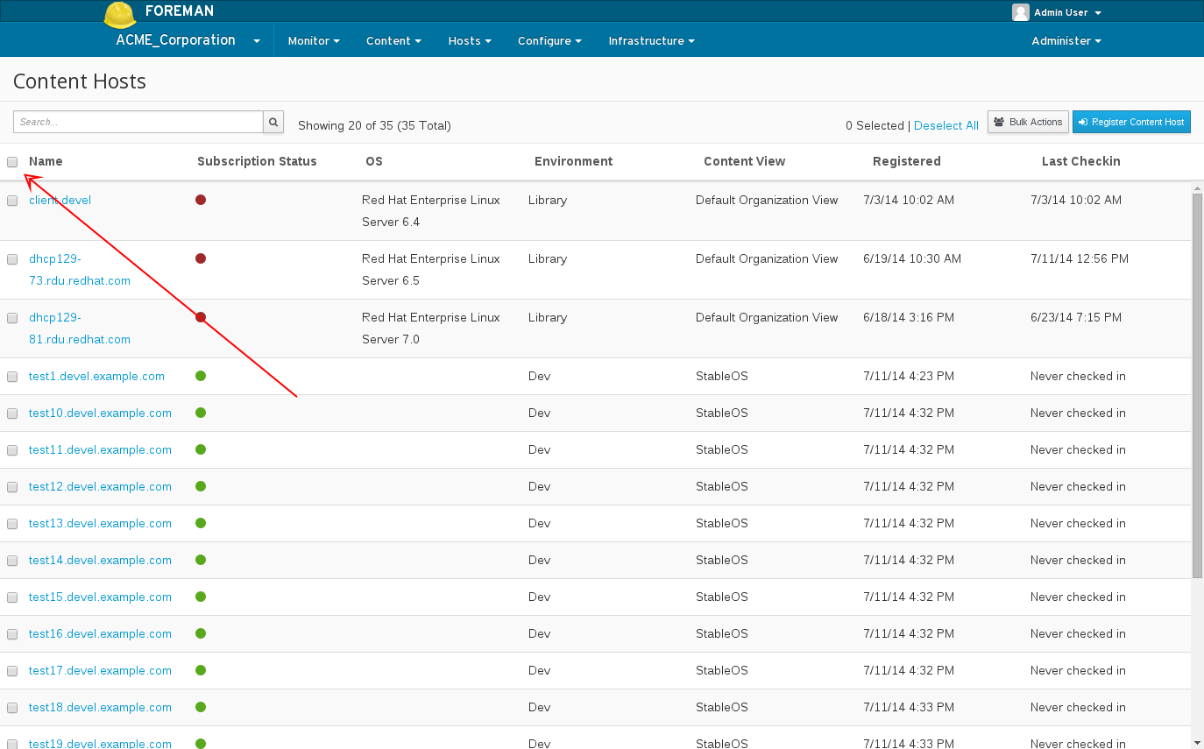Check the dhcp129-81.rdu.redhat.com row checkbox
The width and height of the screenshot is (1204, 749).
[12, 318]
